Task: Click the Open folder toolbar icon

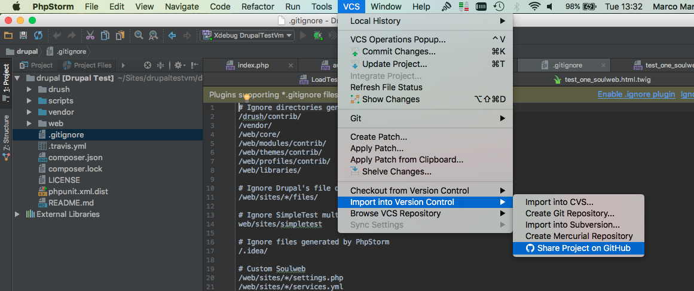Action: click(8, 35)
